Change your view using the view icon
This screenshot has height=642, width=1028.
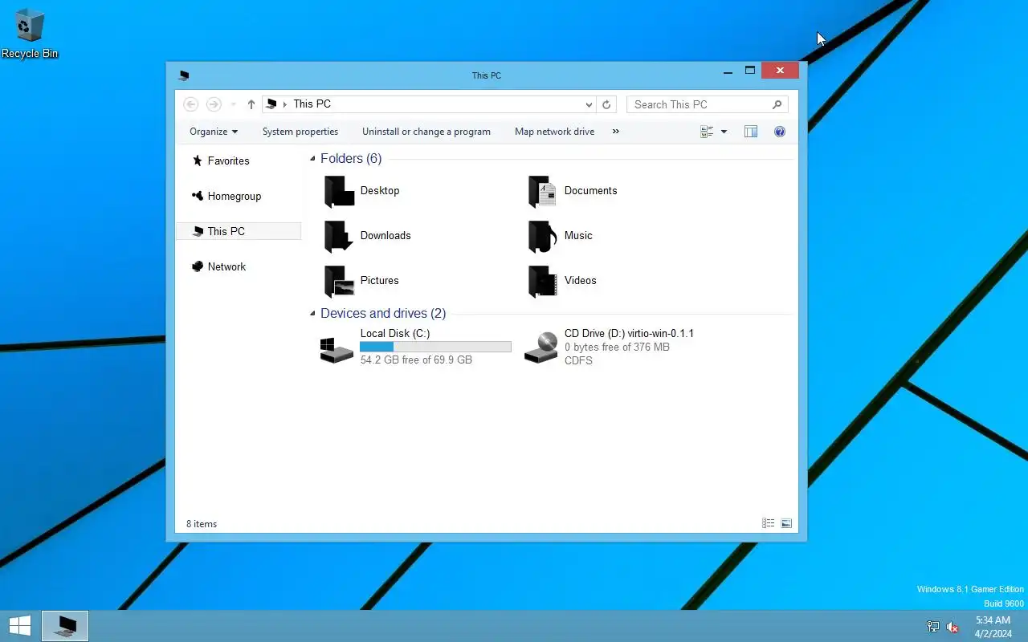[x=707, y=132]
